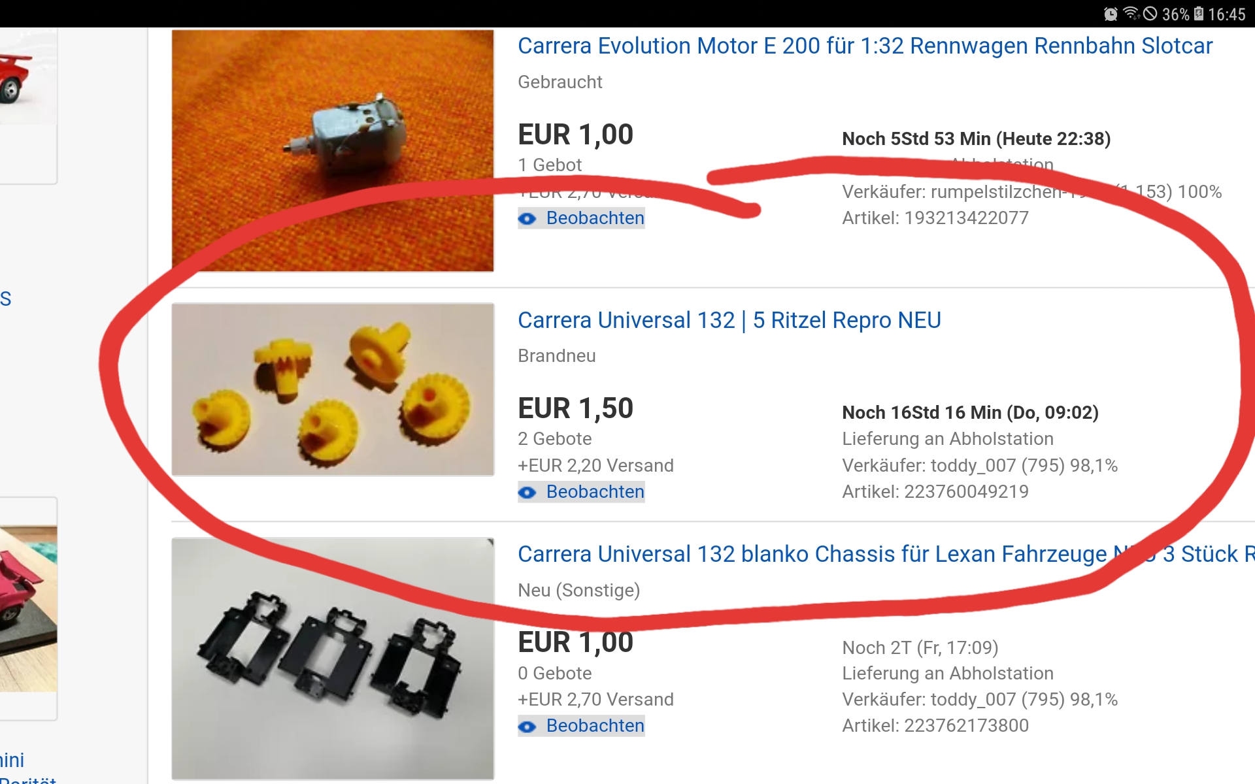
Task: Click the 2 Gebote bid count text
Action: [555, 439]
